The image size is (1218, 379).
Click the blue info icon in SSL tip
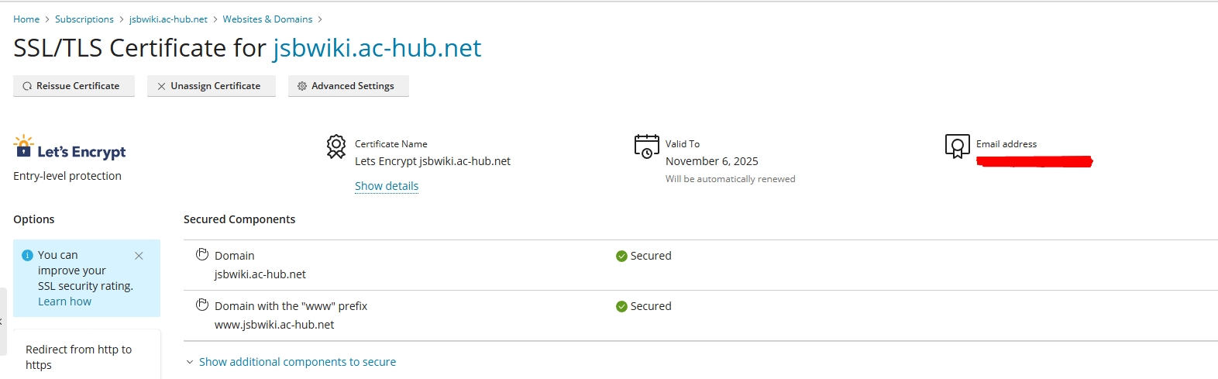[x=28, y=255]
